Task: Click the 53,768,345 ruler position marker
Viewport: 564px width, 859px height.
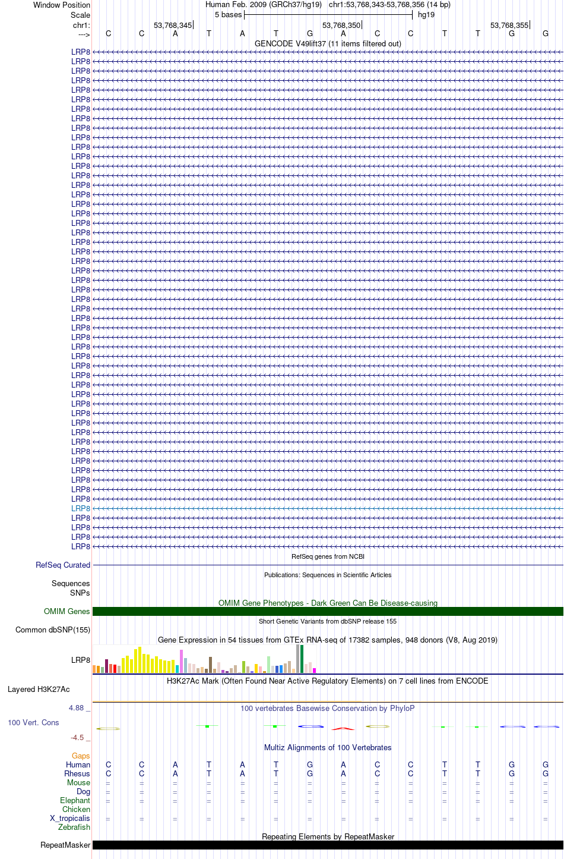Action: pyautogui.click(x=173, y=26)
